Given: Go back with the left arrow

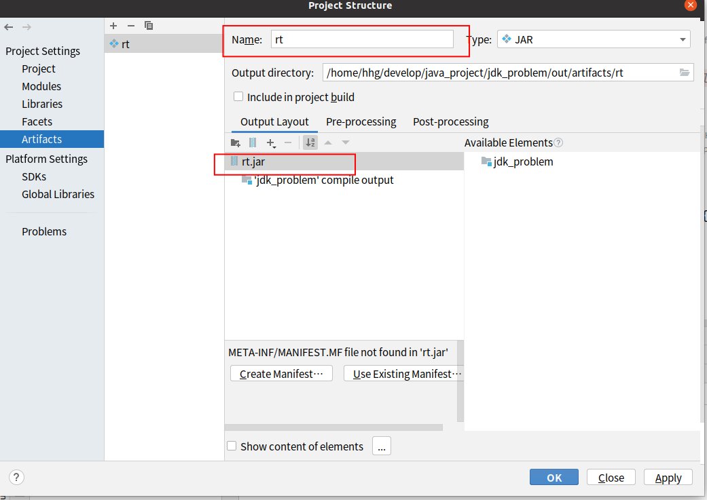Looking at the screenshot, I should (x=9, y=28).
